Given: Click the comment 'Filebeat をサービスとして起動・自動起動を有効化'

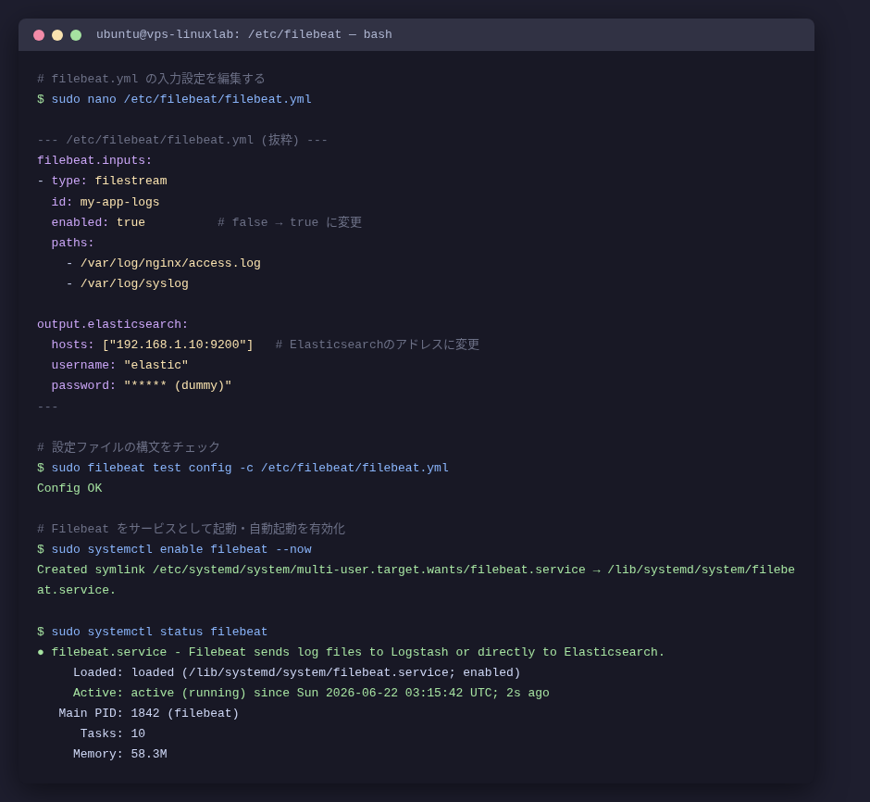Looking at the screenshot, I should click(x=198, y=529).
